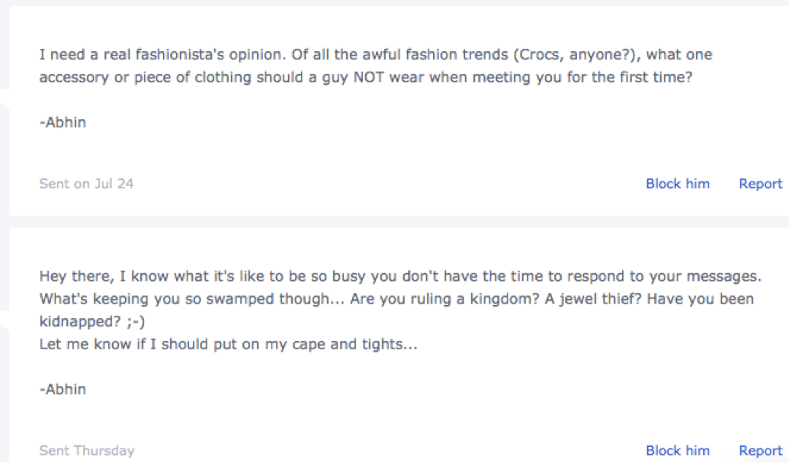Click the 'cape and tights' line
The width and height of the screenshot is (789, 463).
(x=229, y=344)
